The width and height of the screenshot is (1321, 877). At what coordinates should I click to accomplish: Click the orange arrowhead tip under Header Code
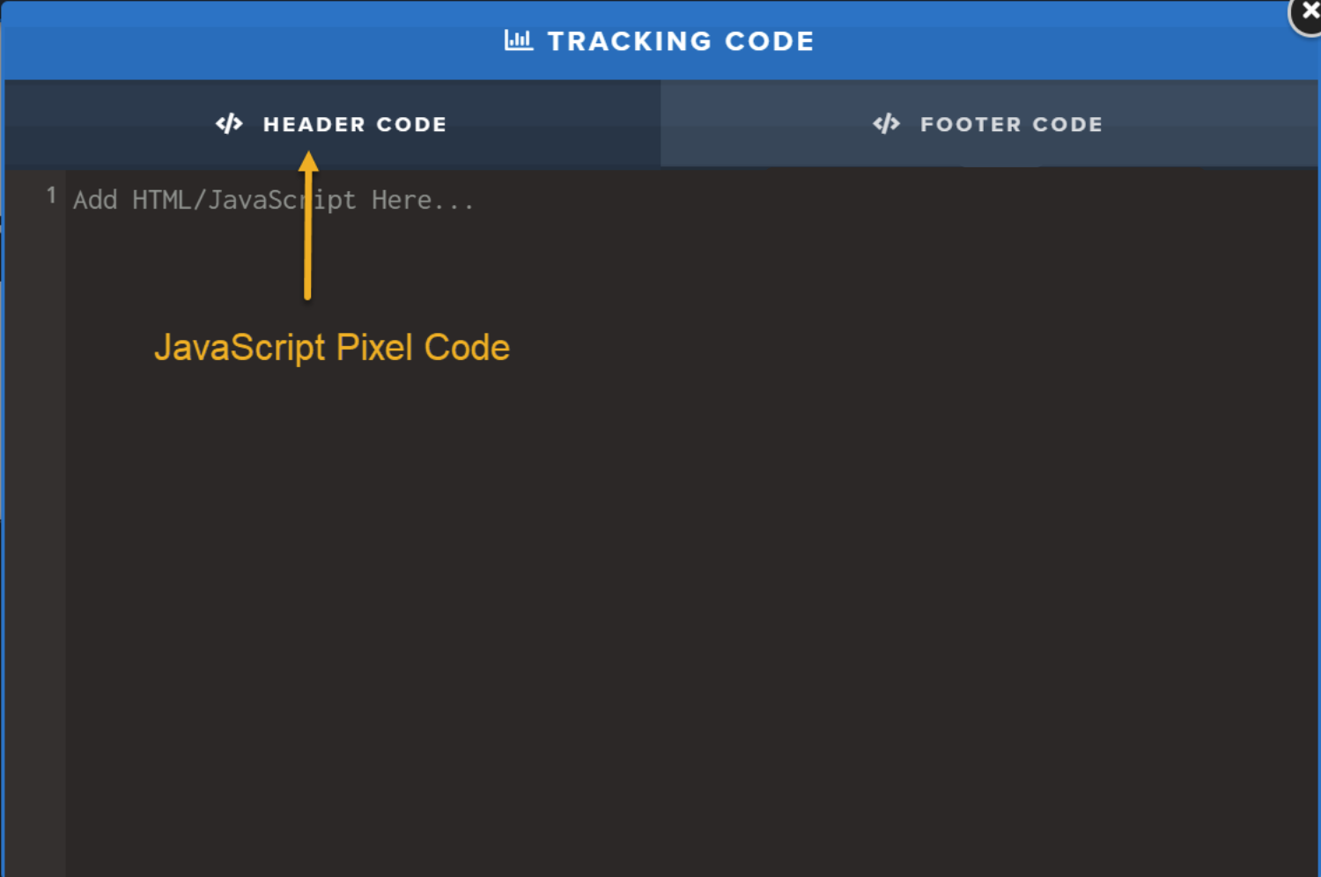308,160
